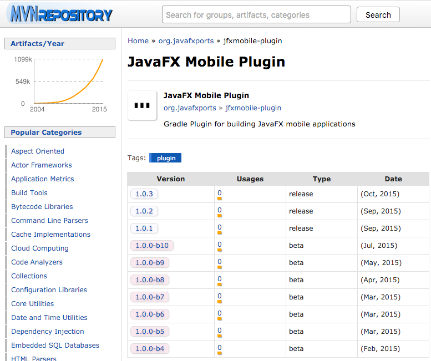Click the plugin tag badge
The height and width of the screenshot is (361, 431).
click(166, 158)
